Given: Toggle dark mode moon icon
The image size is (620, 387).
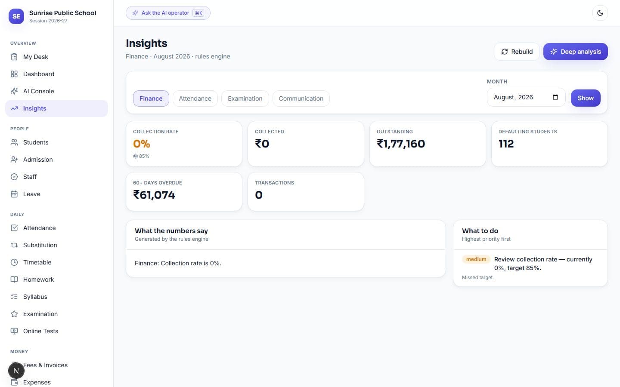Looking at the screenshot, I should click(600, 13).
